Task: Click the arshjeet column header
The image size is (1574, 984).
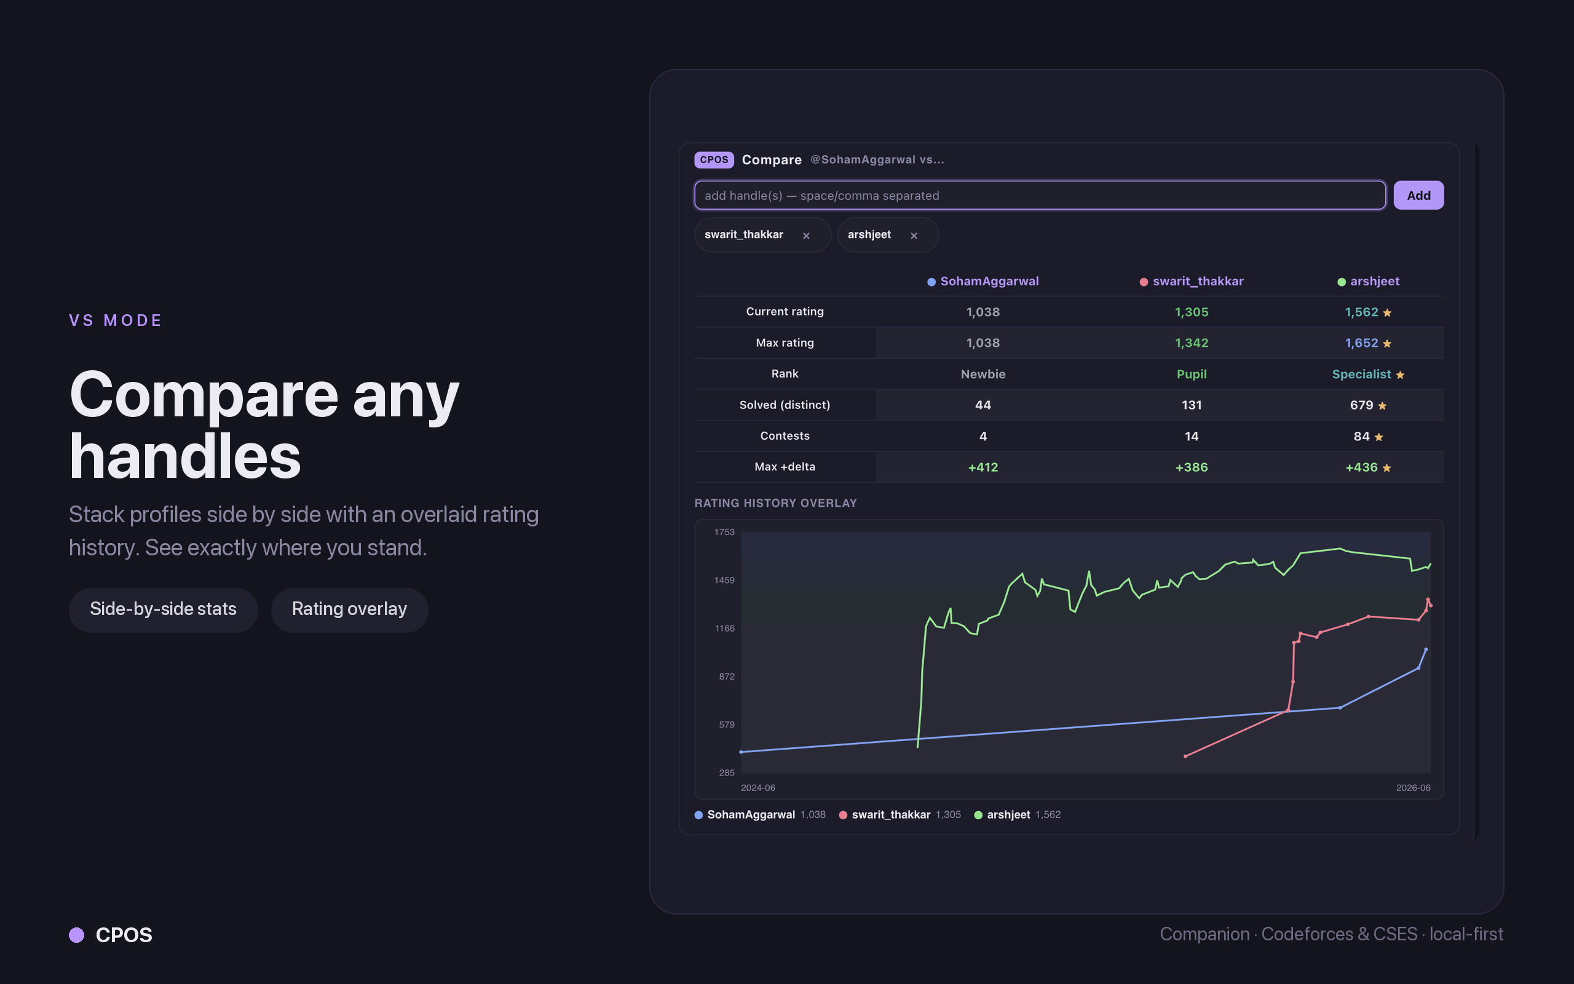Action: (x=1374, y=281)
